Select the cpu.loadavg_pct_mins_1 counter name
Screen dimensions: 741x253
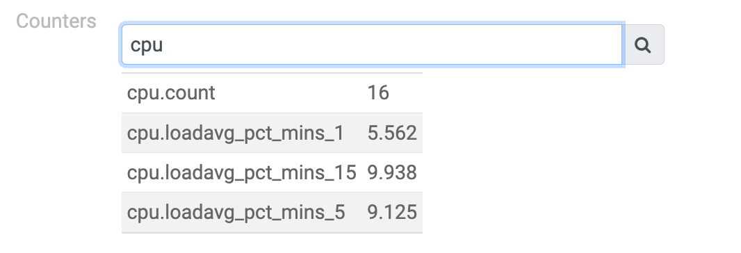pyautogui.click(x=236, y=133)
